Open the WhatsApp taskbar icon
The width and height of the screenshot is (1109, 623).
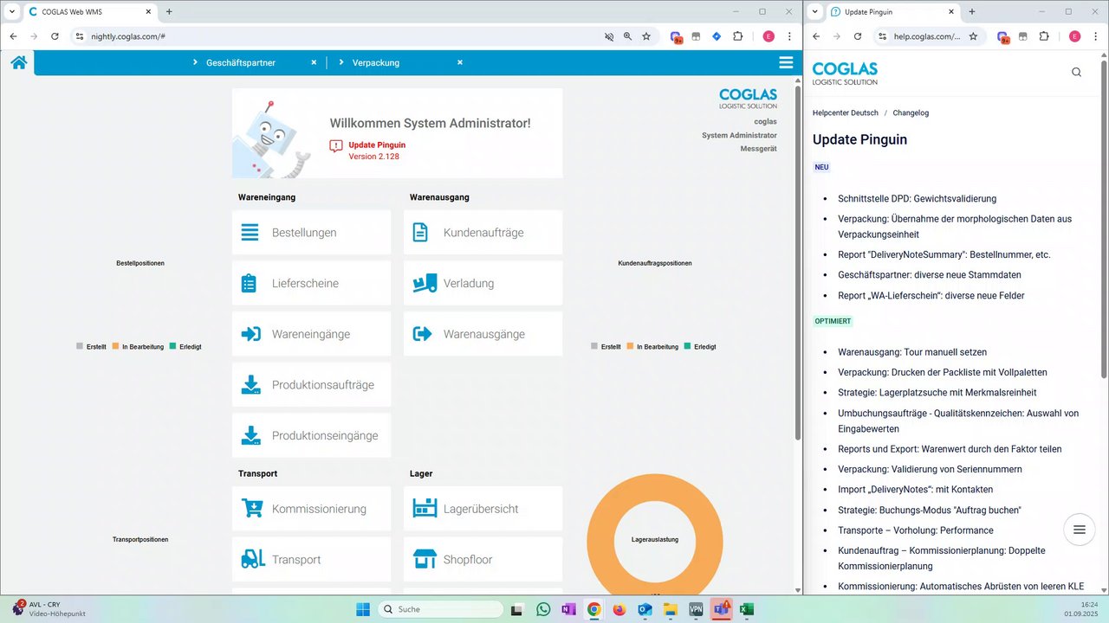(543, 609)
